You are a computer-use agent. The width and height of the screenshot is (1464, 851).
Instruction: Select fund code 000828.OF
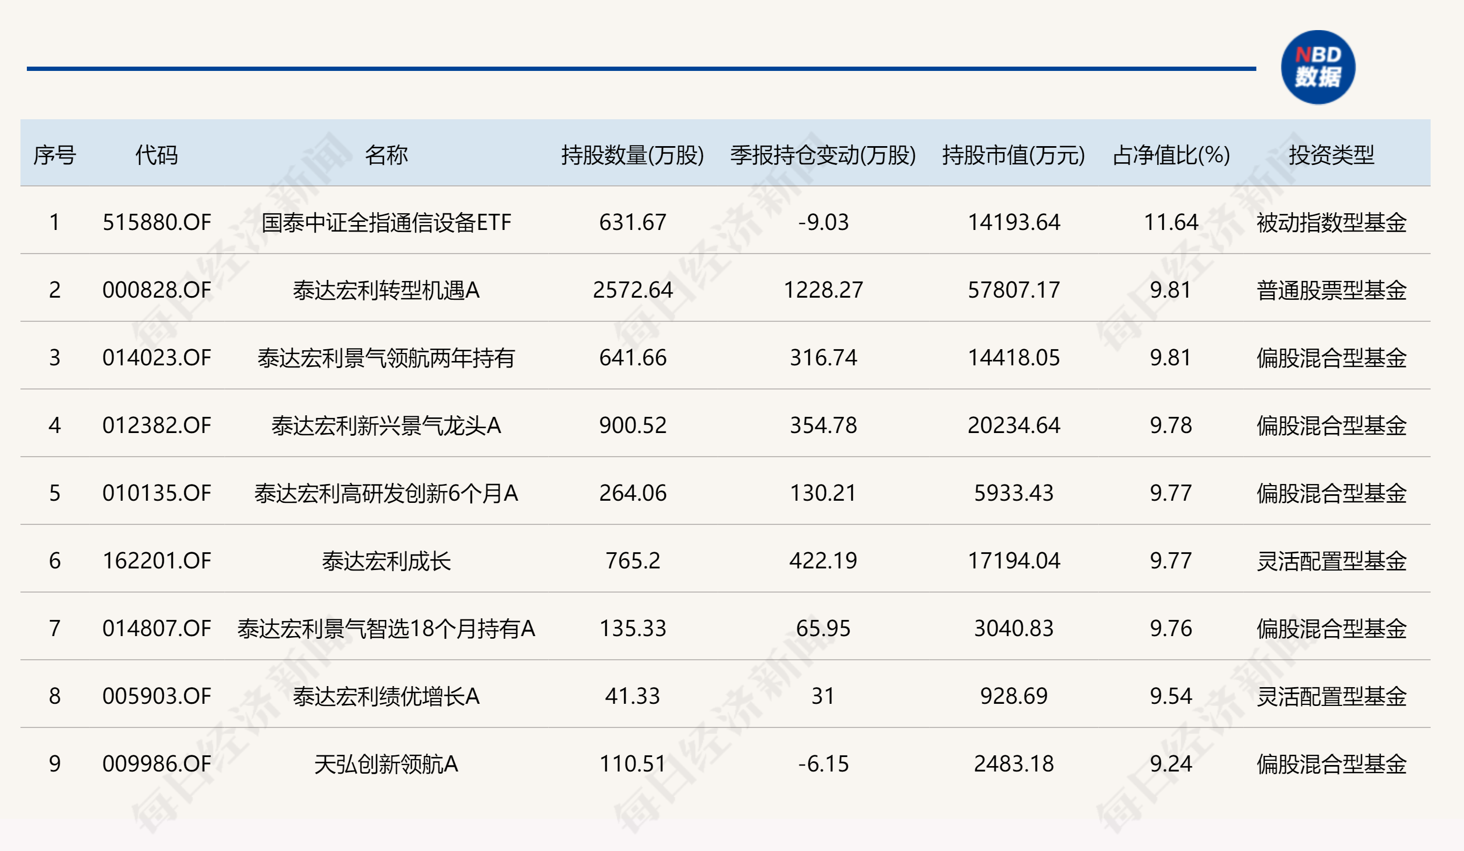[x=157, y=290]
